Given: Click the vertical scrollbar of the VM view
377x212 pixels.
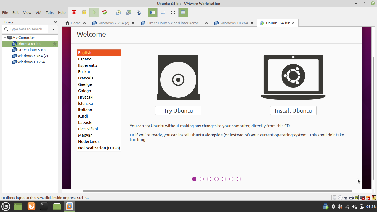Looking at the screenshot, I should click(x=374, y=118).
